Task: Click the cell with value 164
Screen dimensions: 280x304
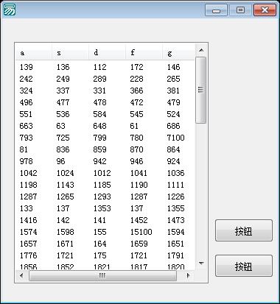Action: [99, 244]
